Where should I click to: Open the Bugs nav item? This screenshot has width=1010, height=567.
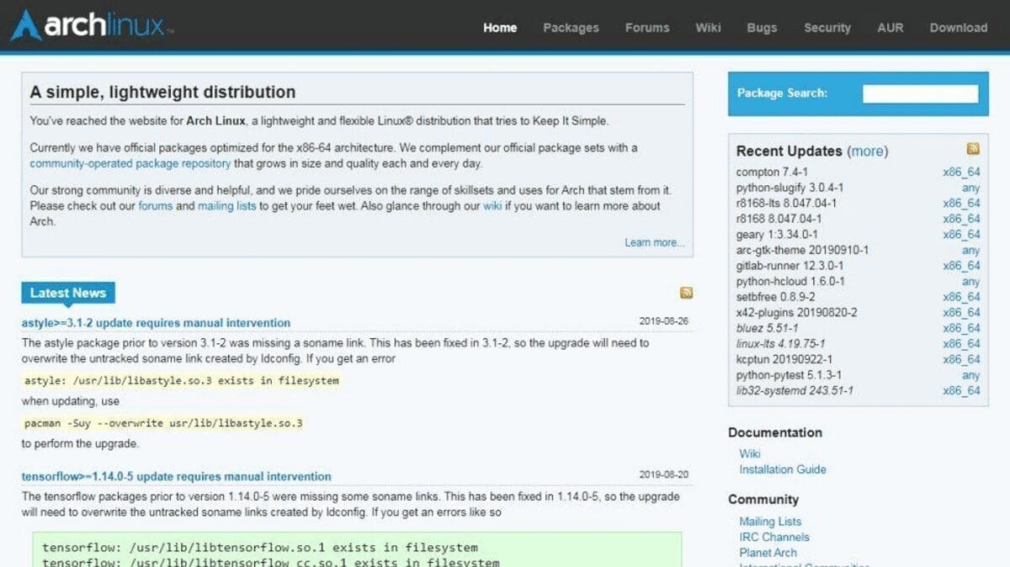point(762,28)
